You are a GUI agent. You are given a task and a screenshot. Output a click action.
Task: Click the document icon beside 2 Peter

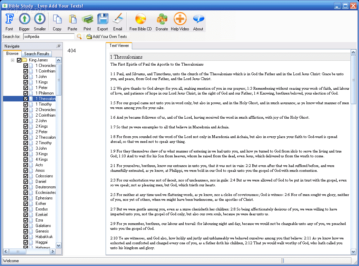[31, 132]
